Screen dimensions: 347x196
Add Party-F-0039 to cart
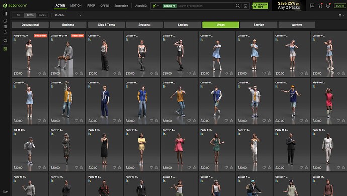coord(44,73)
